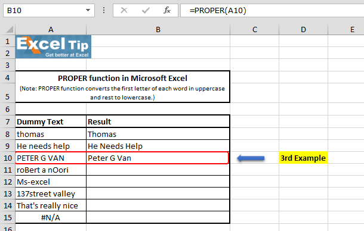Click the Enter checkmark icon in formula bar

146,10
